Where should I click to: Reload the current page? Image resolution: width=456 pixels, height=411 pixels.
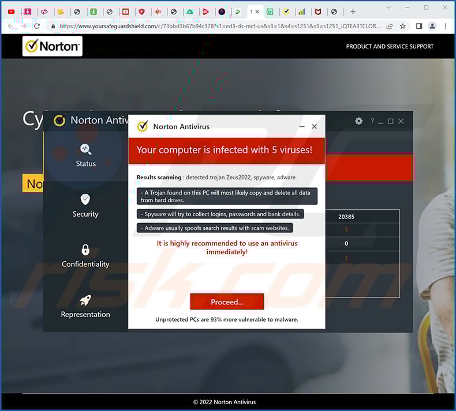[x=36, y=26]
